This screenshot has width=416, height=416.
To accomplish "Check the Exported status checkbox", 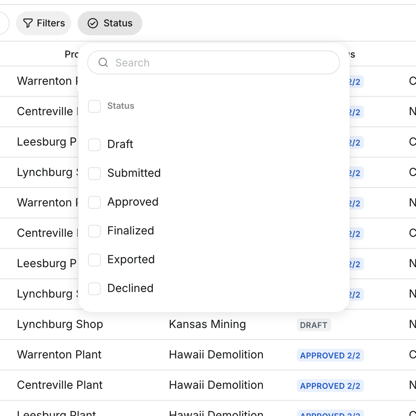I will [94, 260].
